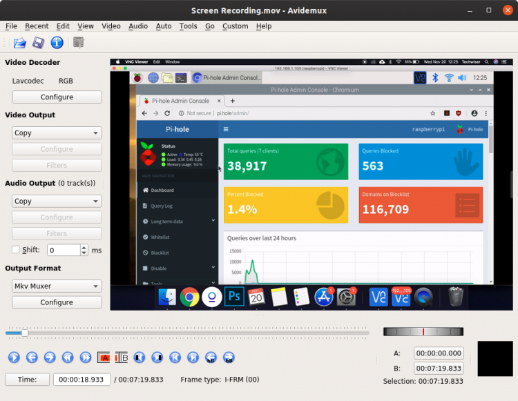Open the Audio Output codec dropdown
Image resolution: width=518 pixels, height=401 pixels.
[x=57, y=202]
